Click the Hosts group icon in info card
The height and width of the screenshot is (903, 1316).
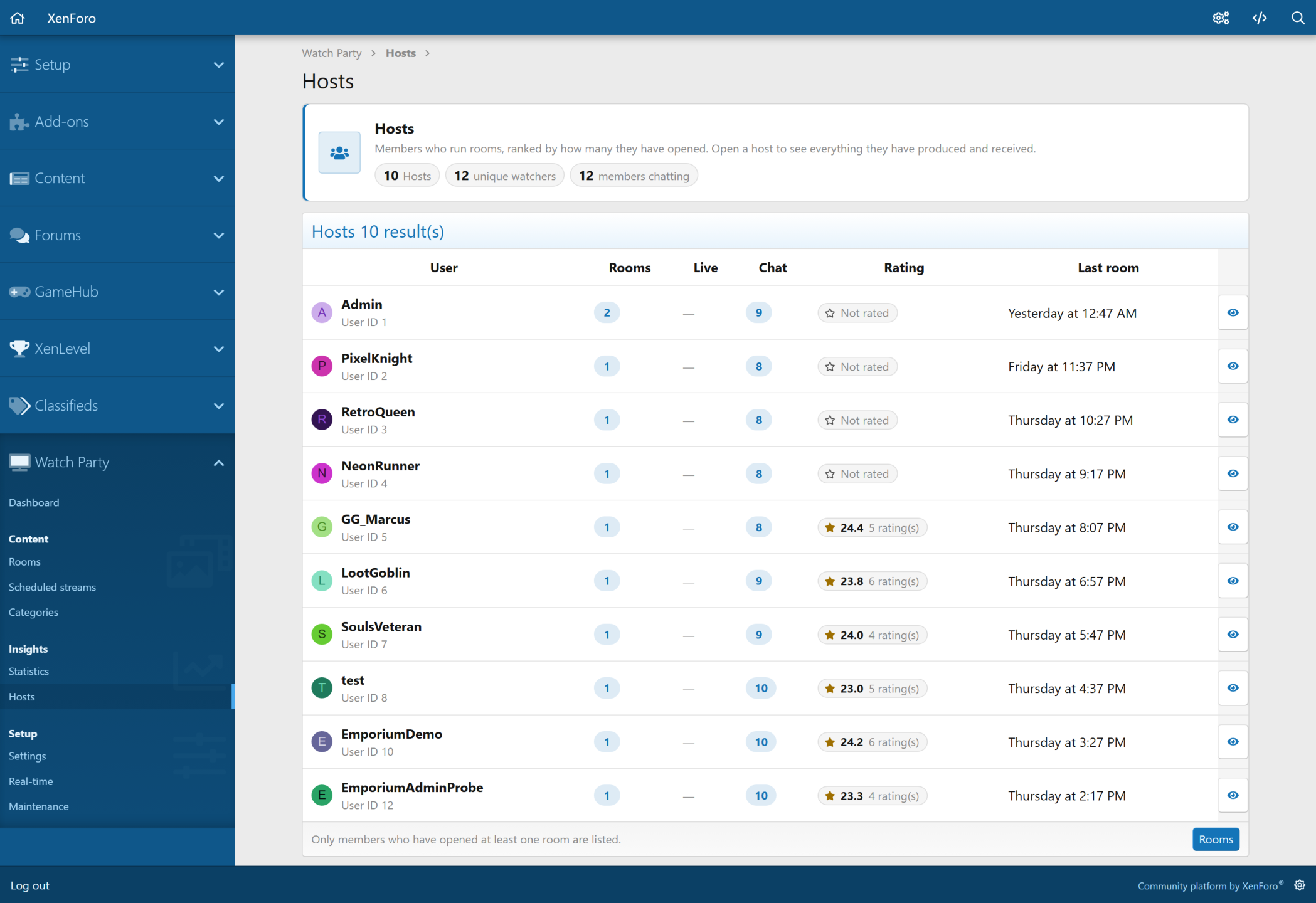[x=339, y=152]
